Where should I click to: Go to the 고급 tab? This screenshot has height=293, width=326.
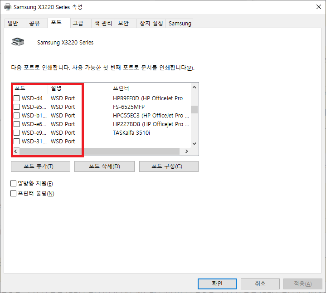click(x=80, y=23)
